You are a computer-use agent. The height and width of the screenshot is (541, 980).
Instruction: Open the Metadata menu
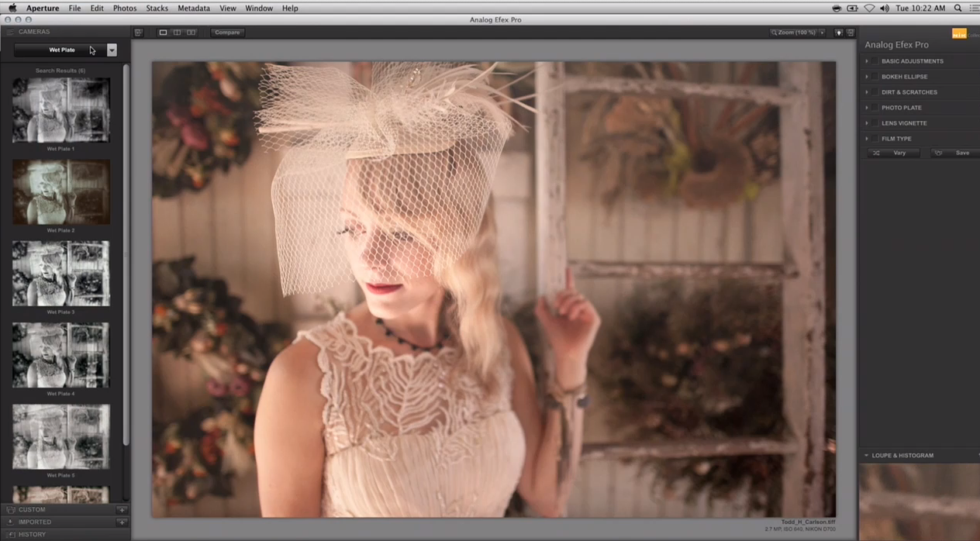[x=193, y=8]
